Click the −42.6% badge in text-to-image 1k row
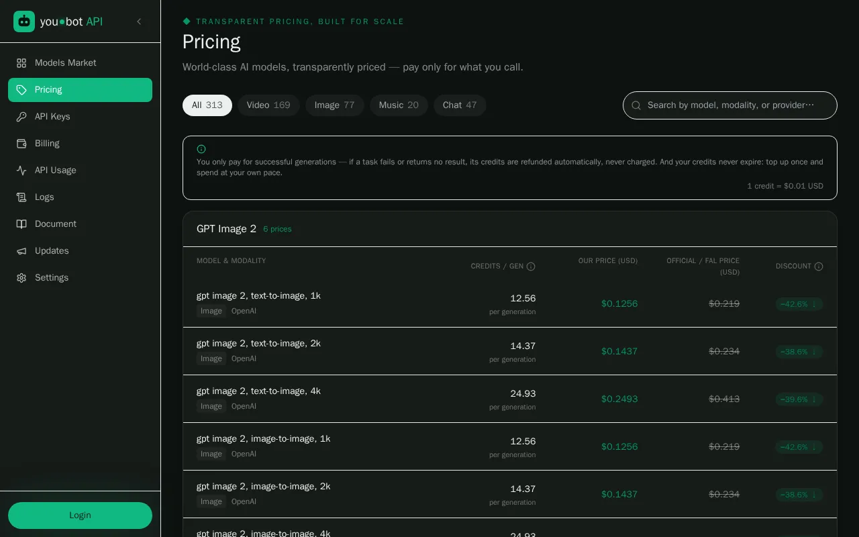This screenshot has height=537, width=859. tap(799, 304)
